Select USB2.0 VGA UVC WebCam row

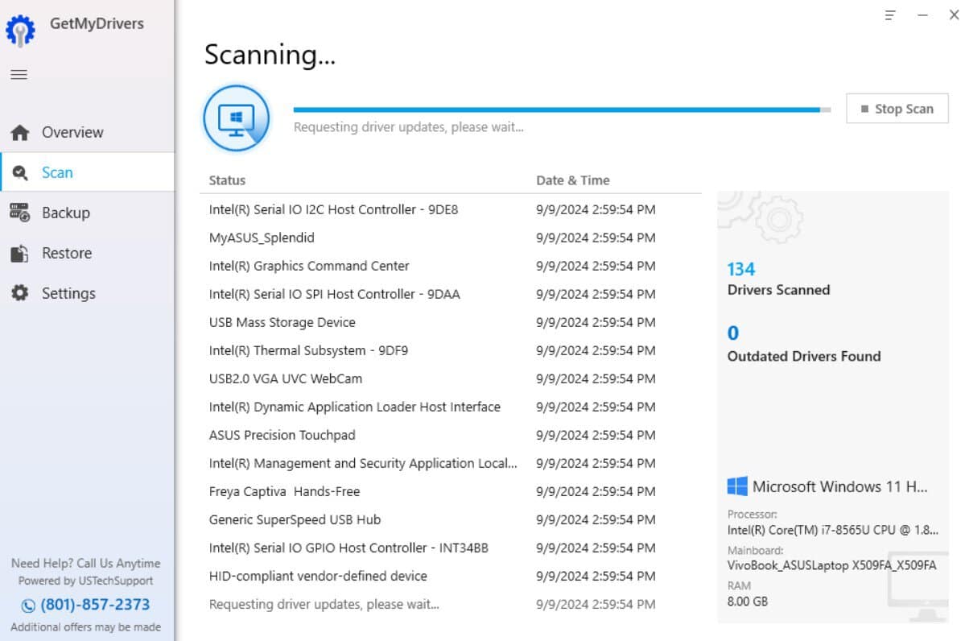tap(451, 378)
